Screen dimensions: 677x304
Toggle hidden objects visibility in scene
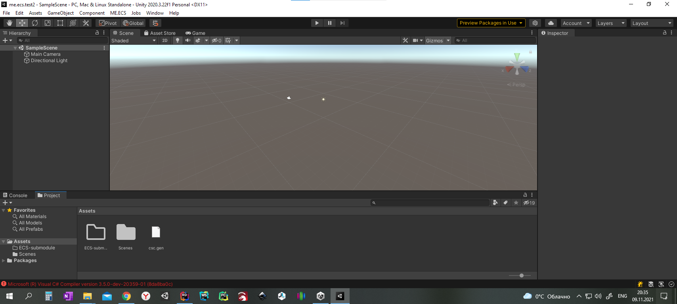216,40
